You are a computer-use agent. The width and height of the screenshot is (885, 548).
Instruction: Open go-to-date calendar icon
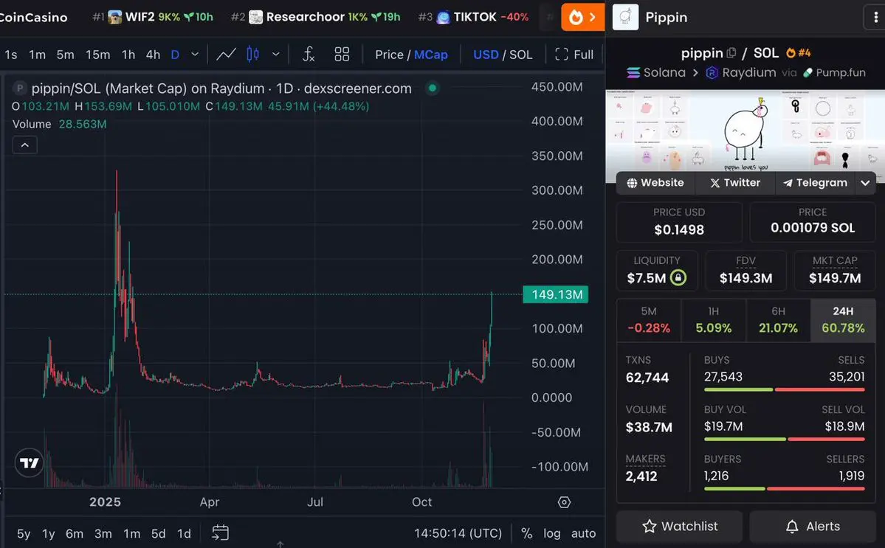220,533
